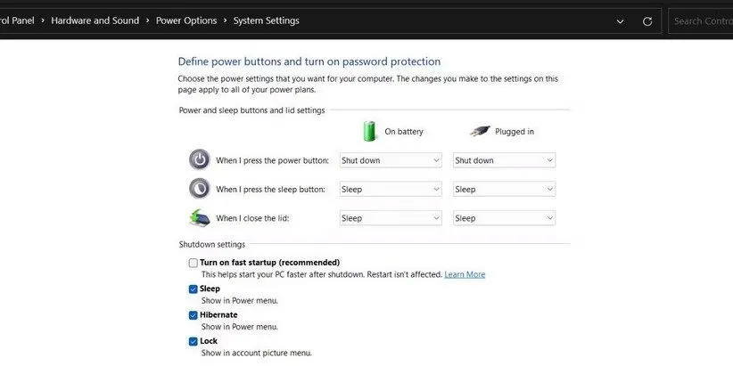Open sleep button Plugged in dropdown
The image size is (733, 366).
504,189
